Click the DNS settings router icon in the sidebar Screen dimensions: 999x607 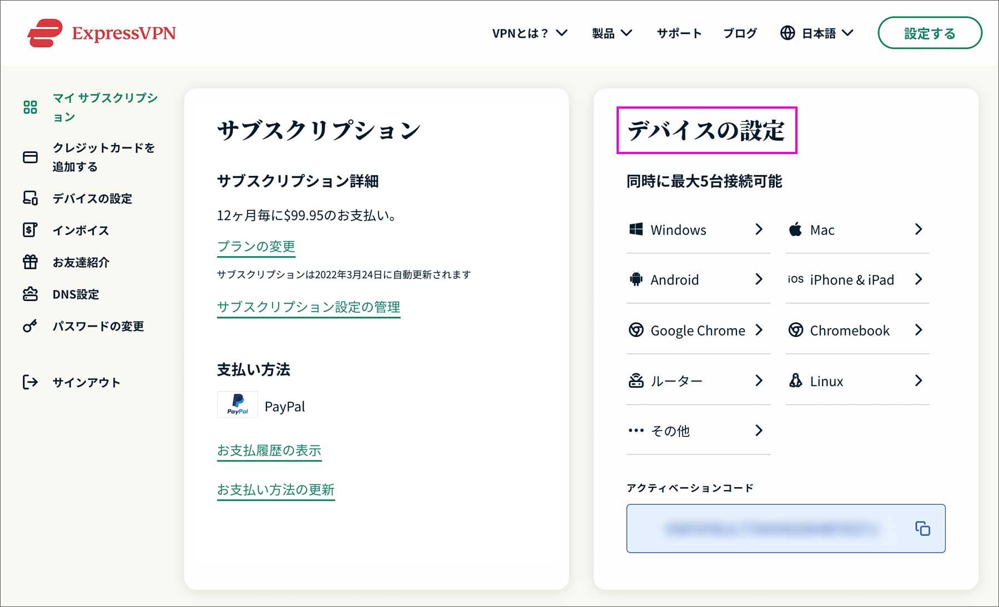click(30, 294)
